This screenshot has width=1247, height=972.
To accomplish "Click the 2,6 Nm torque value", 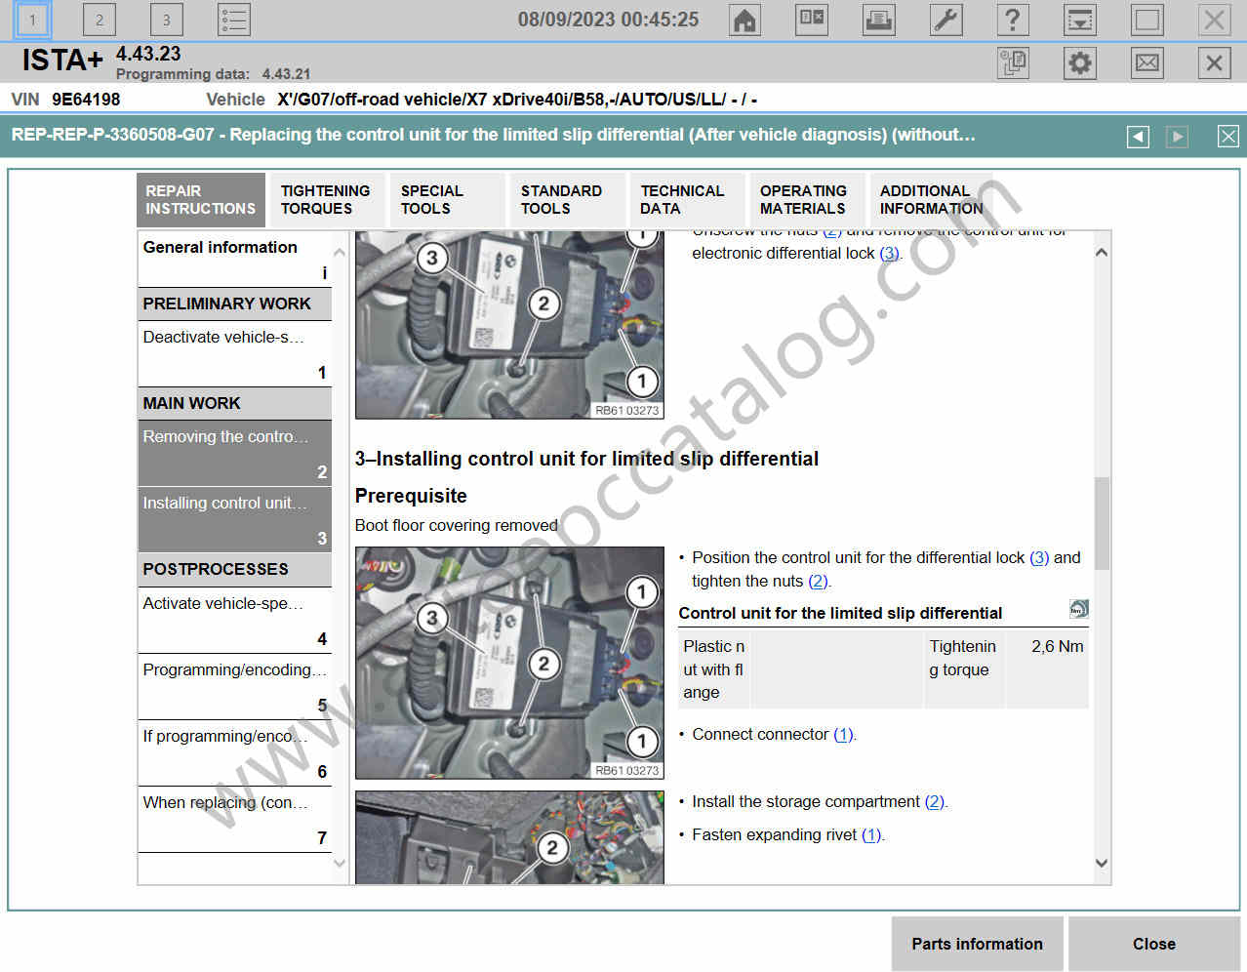I will point(1057,646).
